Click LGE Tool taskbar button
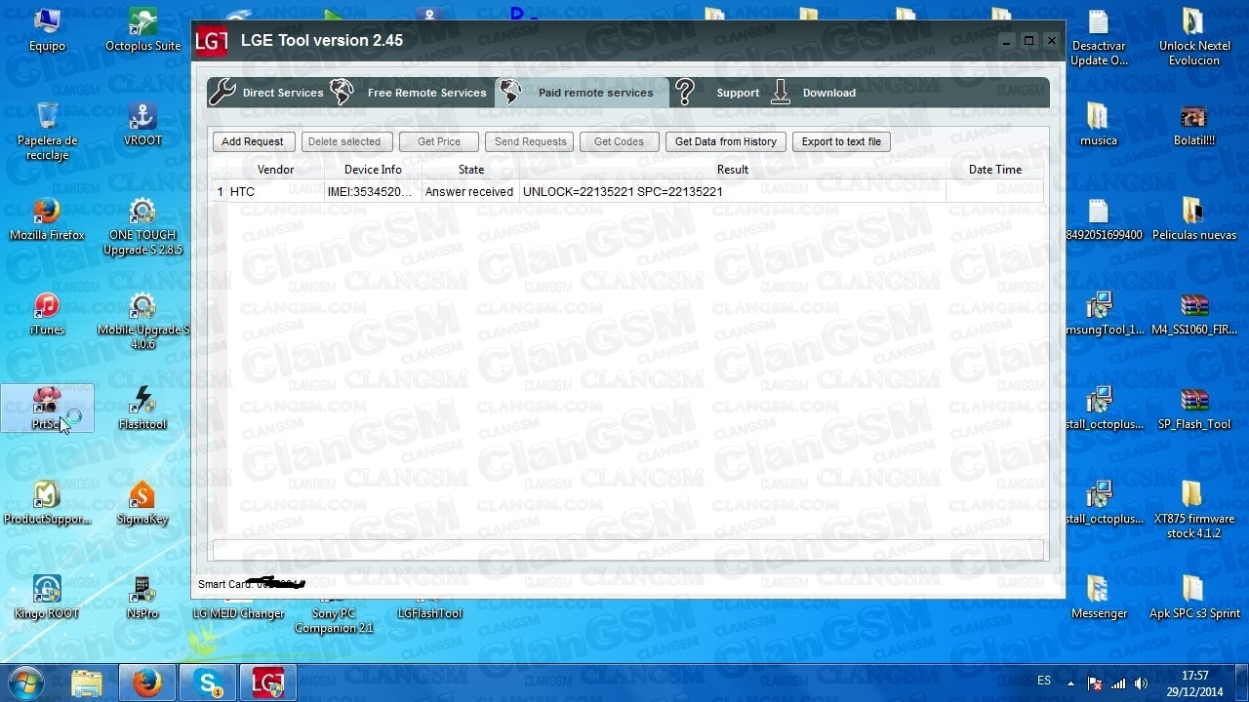Viewport: 1249px width, 702px height. click(x=268, y=682)
